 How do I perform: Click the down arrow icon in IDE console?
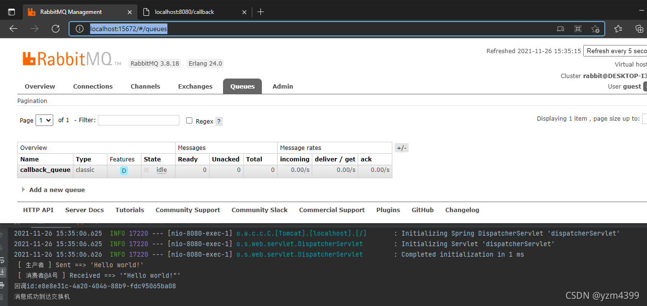pyautogui.click(x=2, y=247)
